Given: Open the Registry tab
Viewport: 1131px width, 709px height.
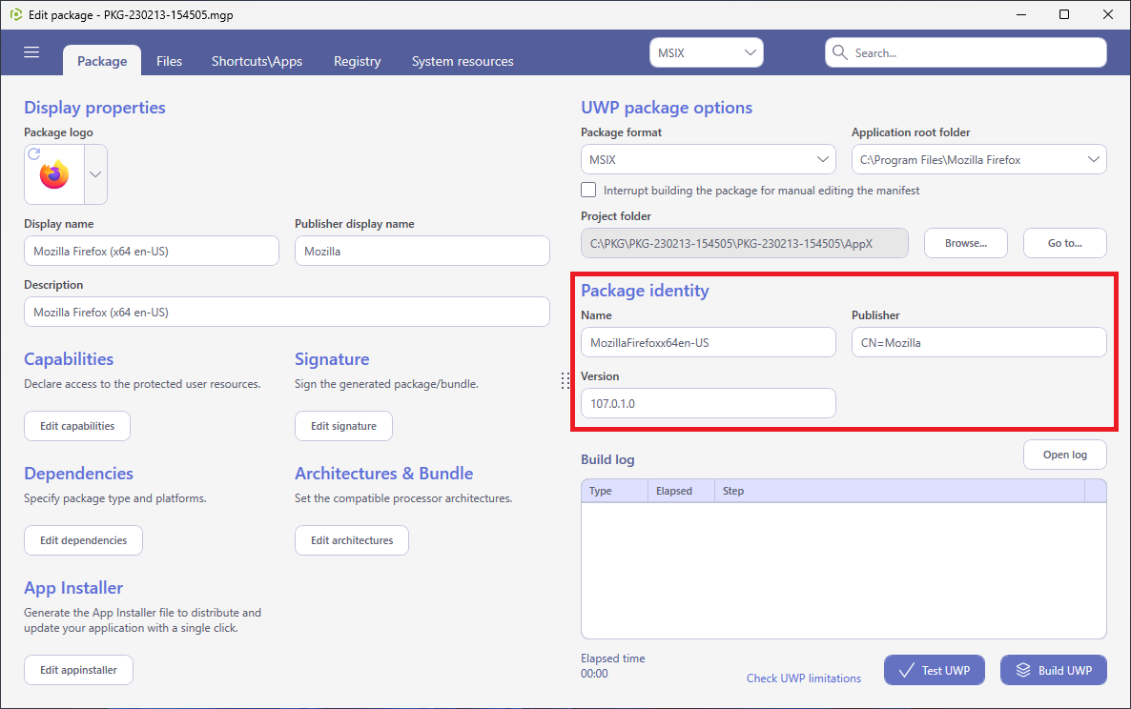Looking at the screenshot, I should tap(357, 61).
